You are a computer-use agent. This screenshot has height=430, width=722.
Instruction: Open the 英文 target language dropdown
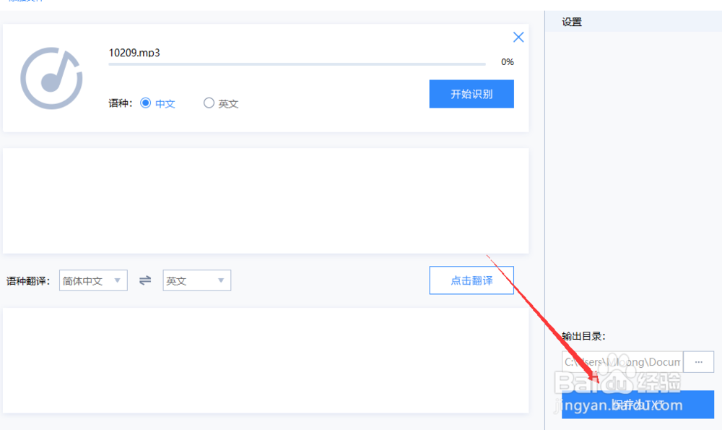[x=196, y=280]
